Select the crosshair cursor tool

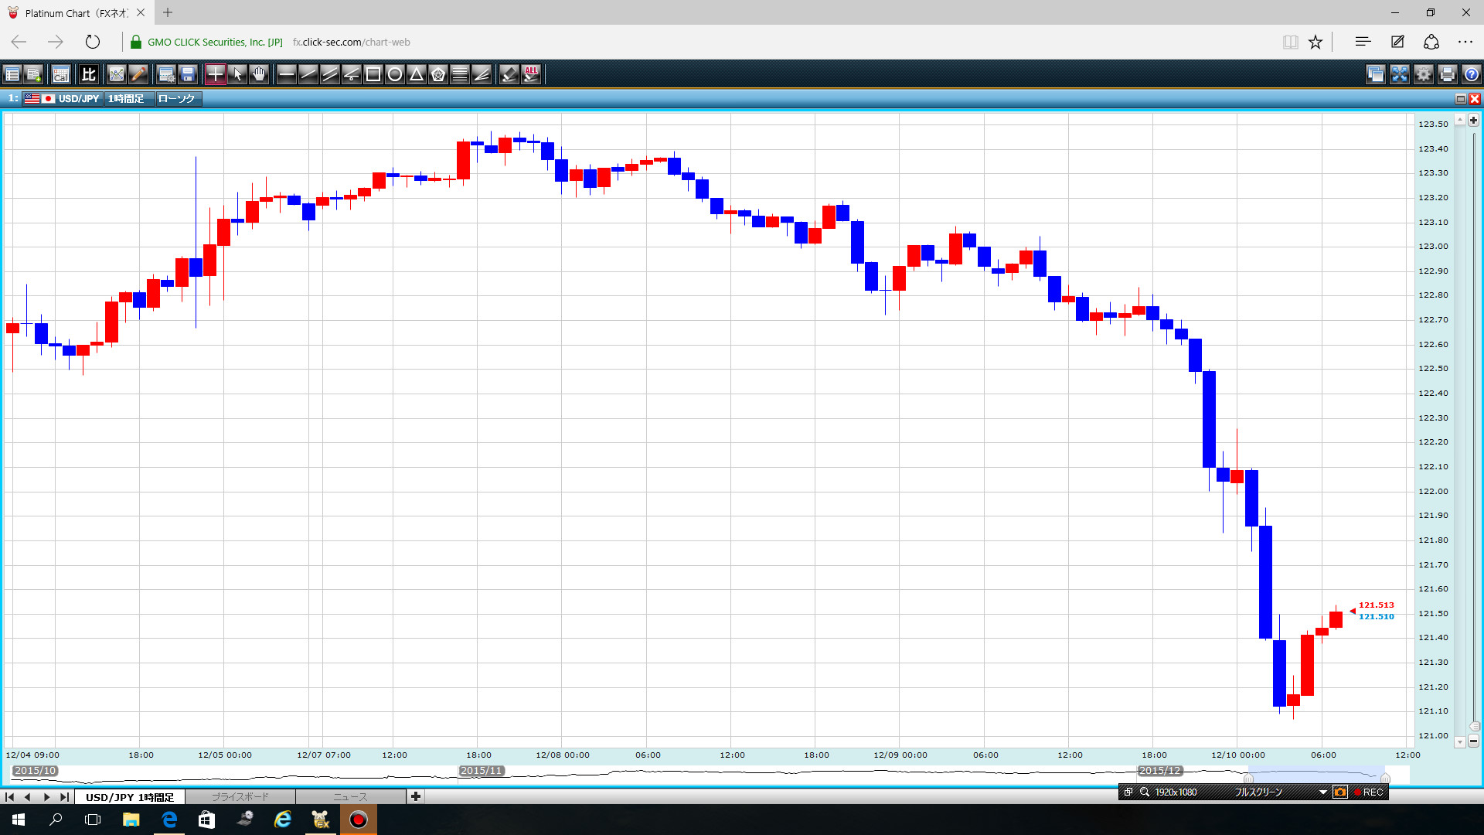click(215, 74)
